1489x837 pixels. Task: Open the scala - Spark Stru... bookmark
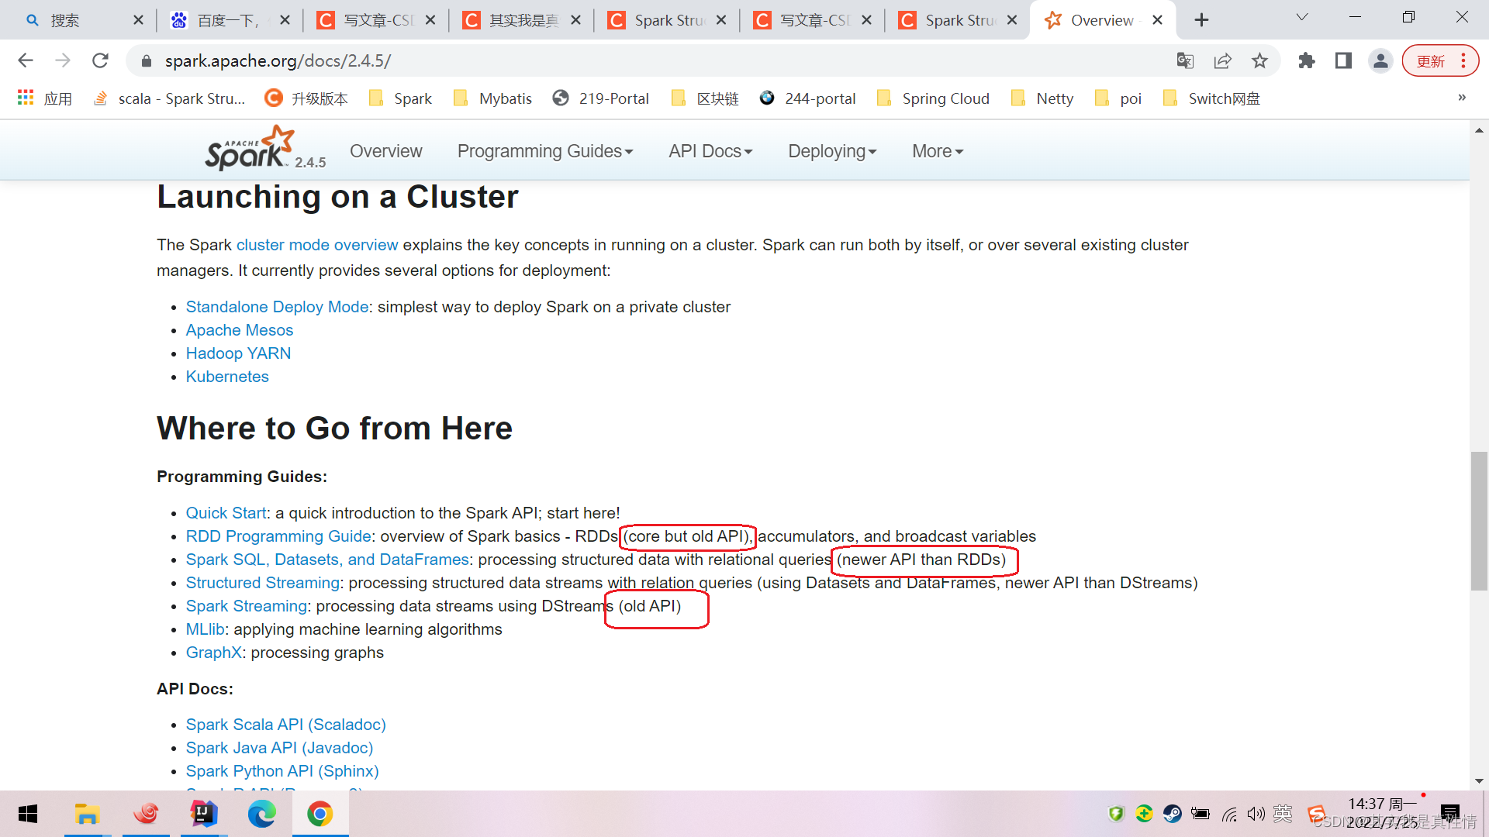coord(169,98)
